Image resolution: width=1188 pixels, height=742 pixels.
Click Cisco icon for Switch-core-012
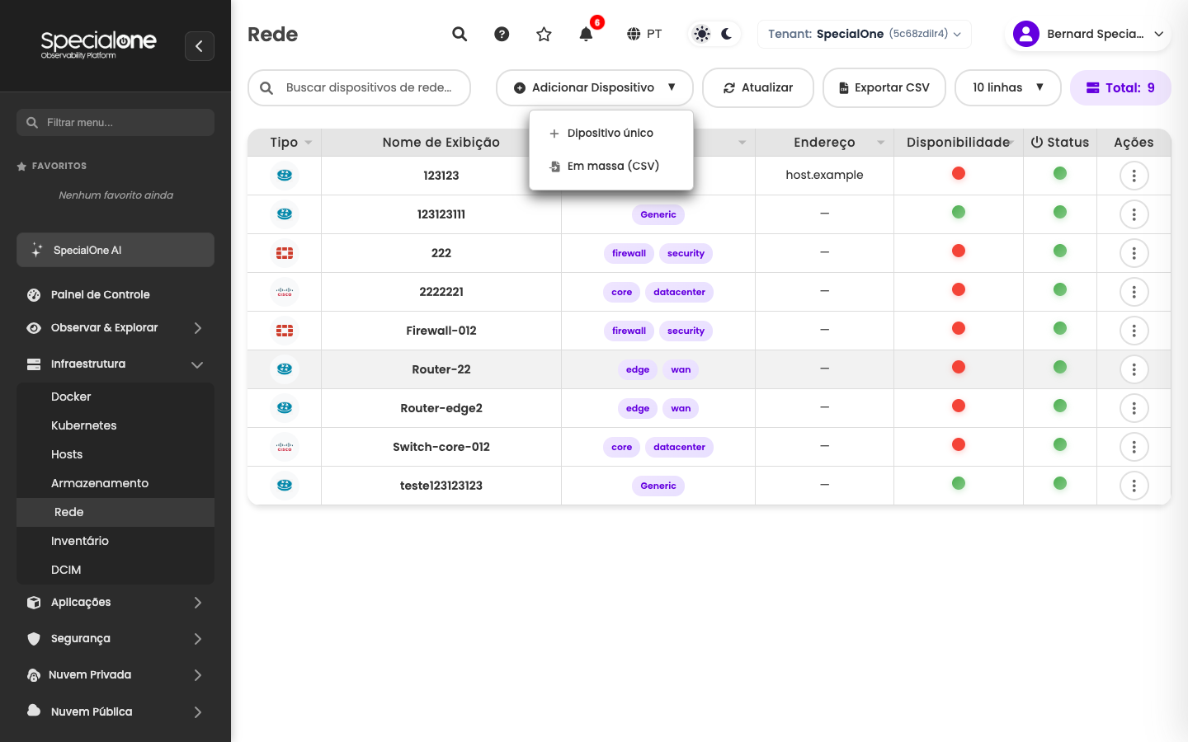(x=285, y=447)
